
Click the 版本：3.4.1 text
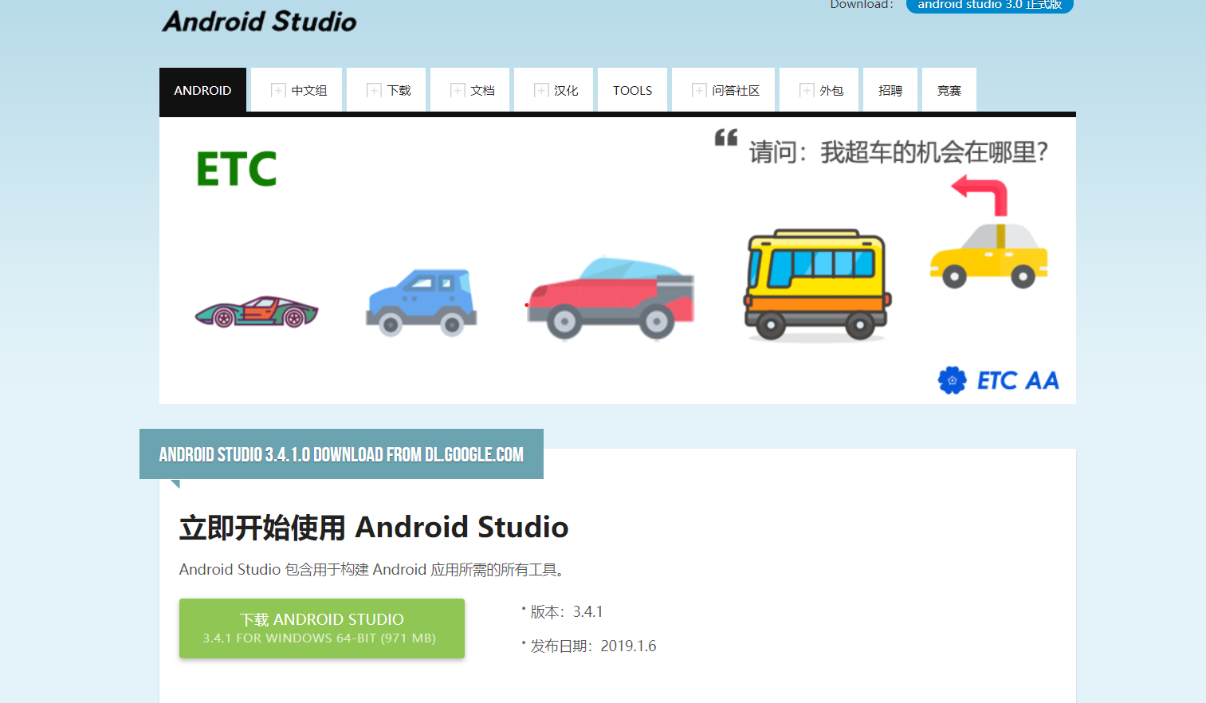point(567,612)
